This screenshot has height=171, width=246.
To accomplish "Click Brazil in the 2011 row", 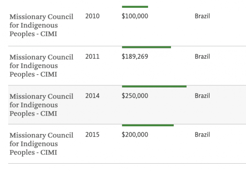I will (202, 57).
